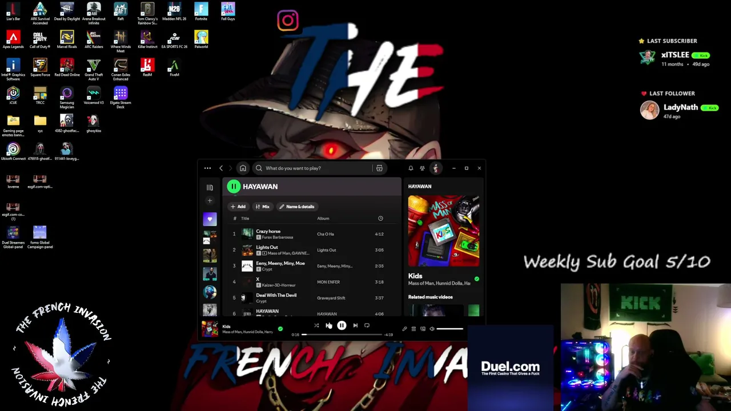Open the Friend Activity icon
Screen dimensions: 731x411
(x=422, y=168)
